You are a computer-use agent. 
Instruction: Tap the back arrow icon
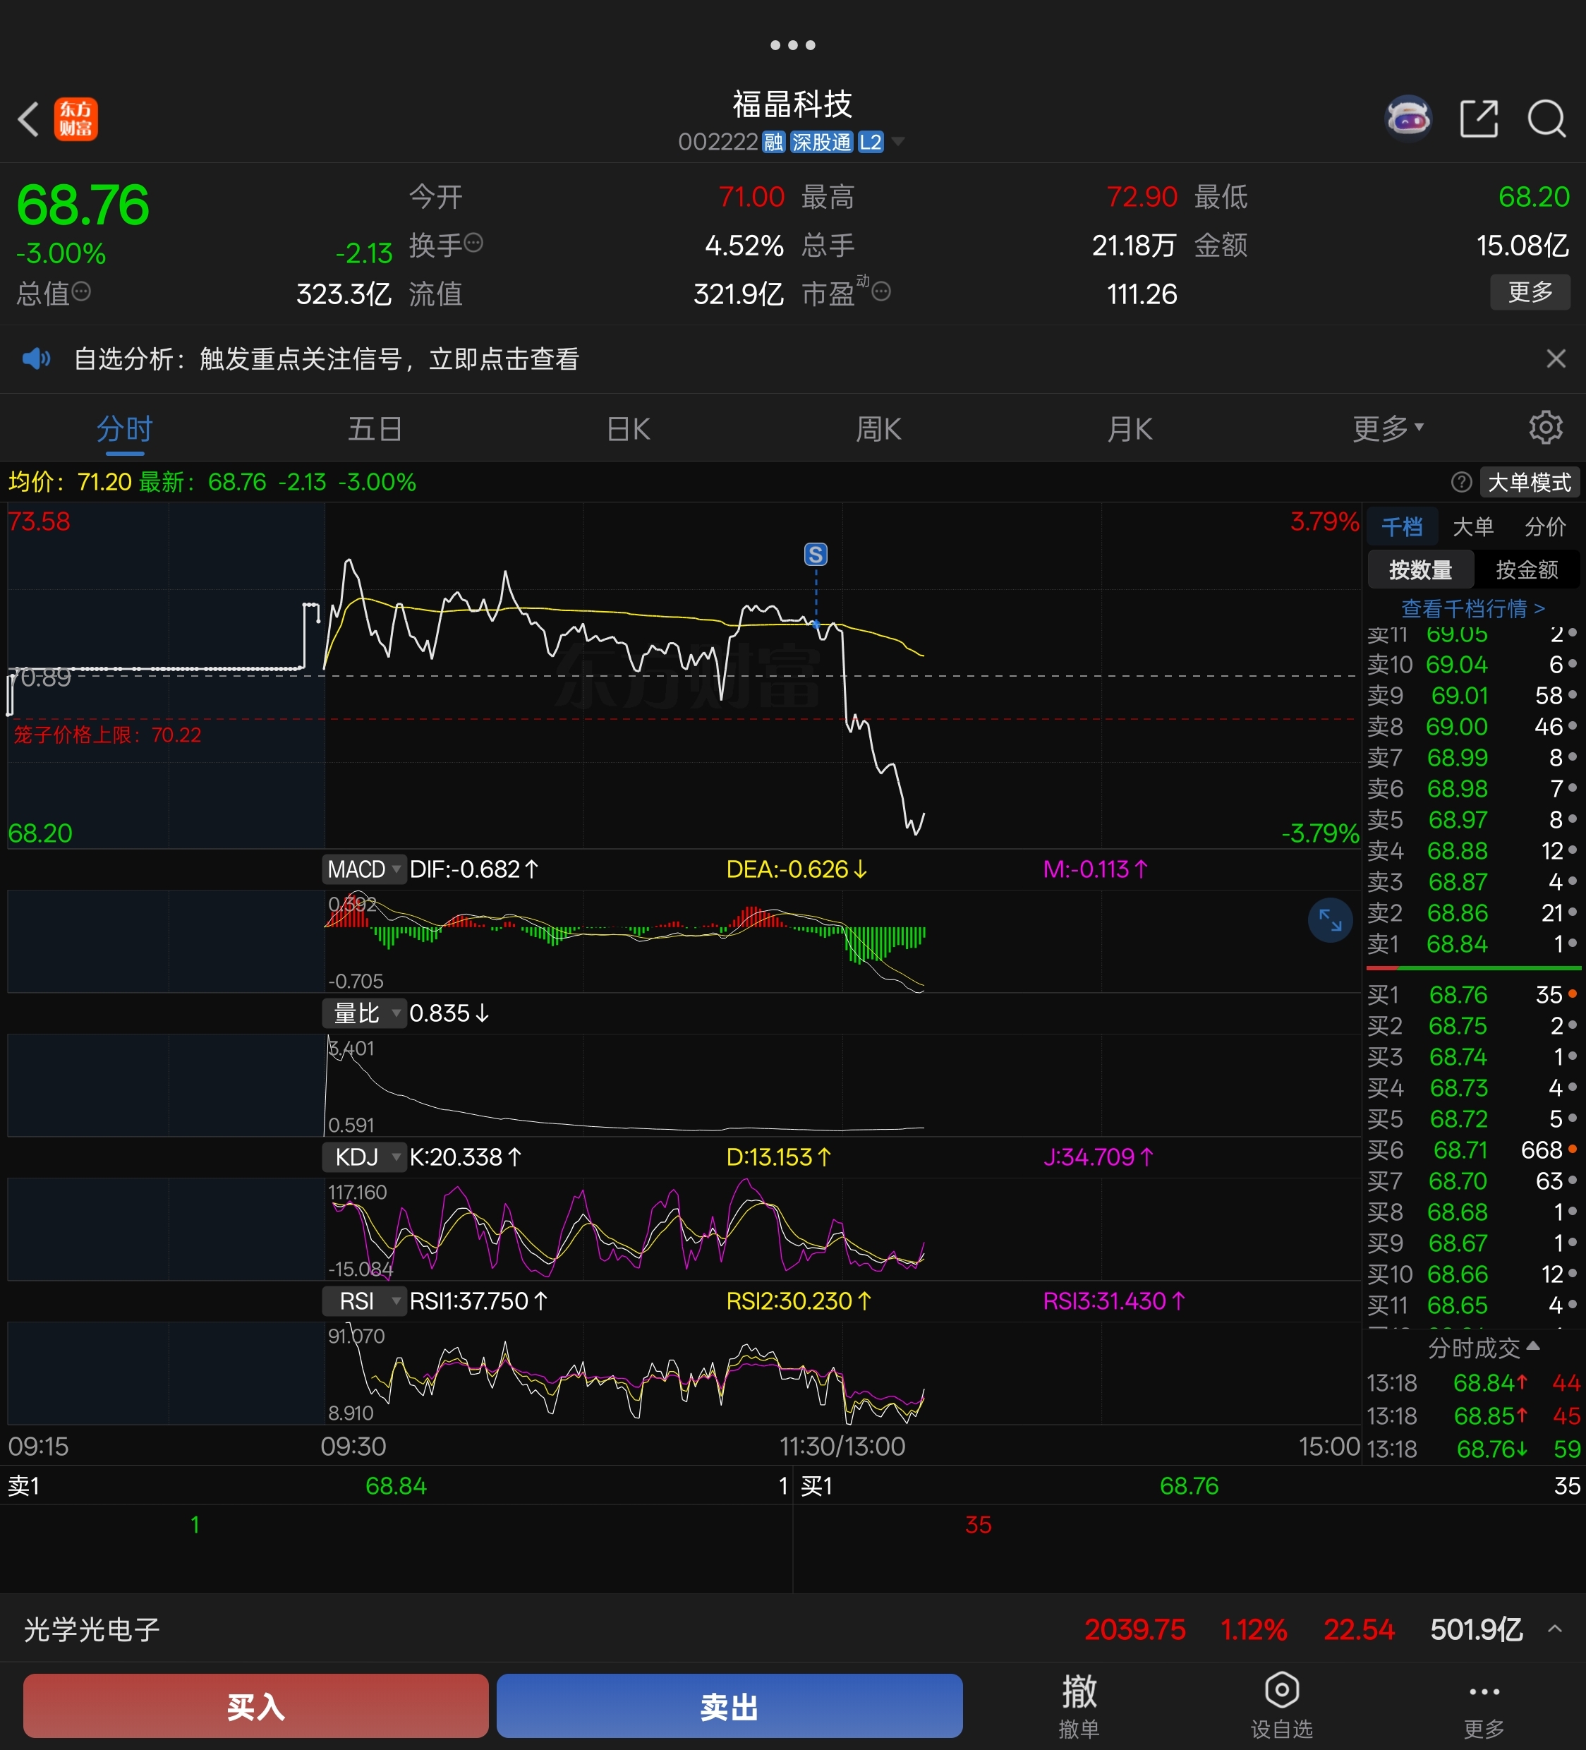point(29,119)
